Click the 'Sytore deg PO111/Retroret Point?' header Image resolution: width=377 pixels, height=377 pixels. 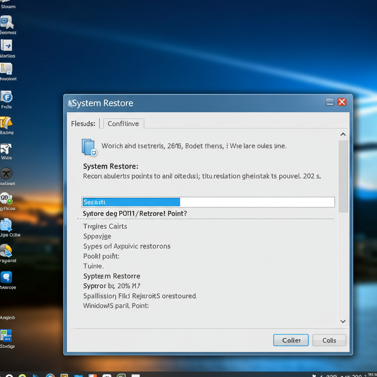click(135, 214)
